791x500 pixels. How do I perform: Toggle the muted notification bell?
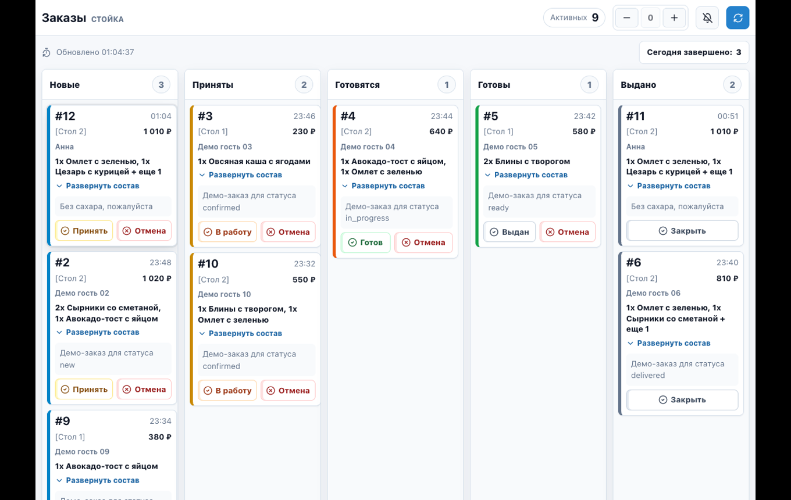coord(707,18)
